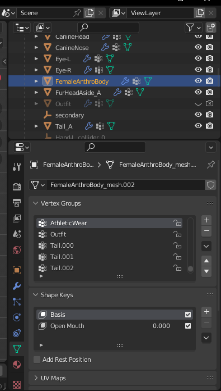The image size is (221, 391).
Task: Open the Render properties tab
Action: [17, 187]
